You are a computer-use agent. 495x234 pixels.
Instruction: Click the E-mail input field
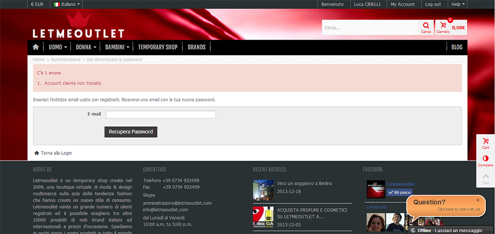(161, 114)
